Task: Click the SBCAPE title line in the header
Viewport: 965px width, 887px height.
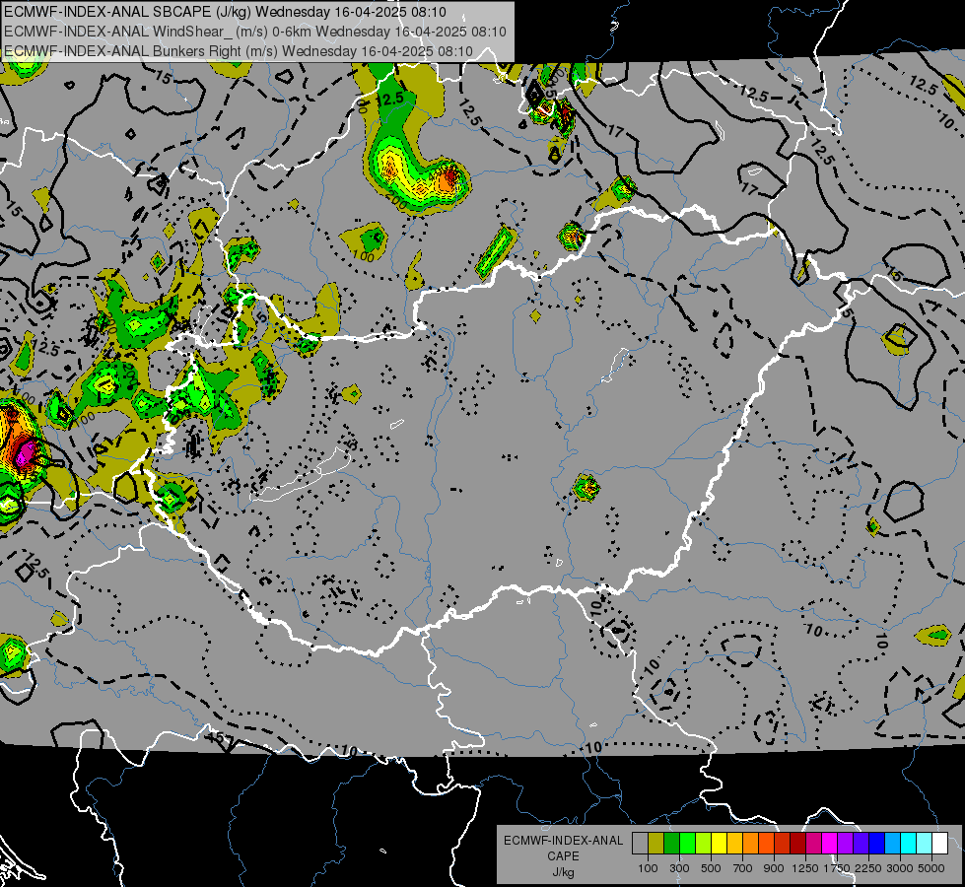Action: 225,12
